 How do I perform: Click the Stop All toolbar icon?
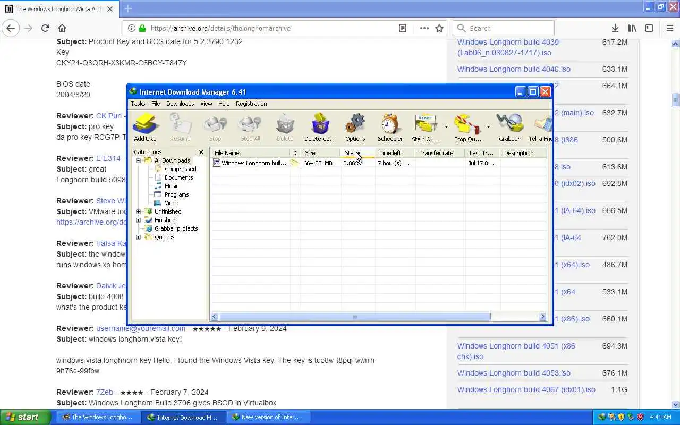[250, 127]
